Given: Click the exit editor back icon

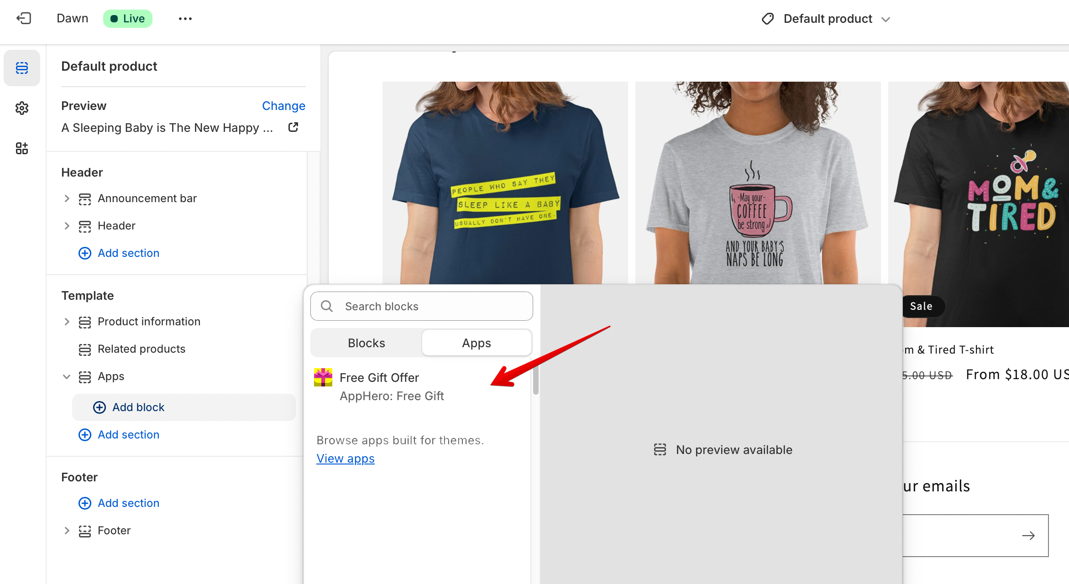Looking at the screenshot, I should [24, 18].
